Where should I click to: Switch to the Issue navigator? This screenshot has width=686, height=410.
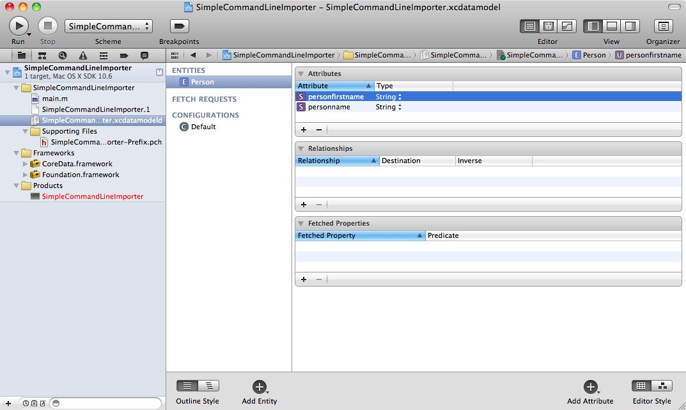(83, 56)
